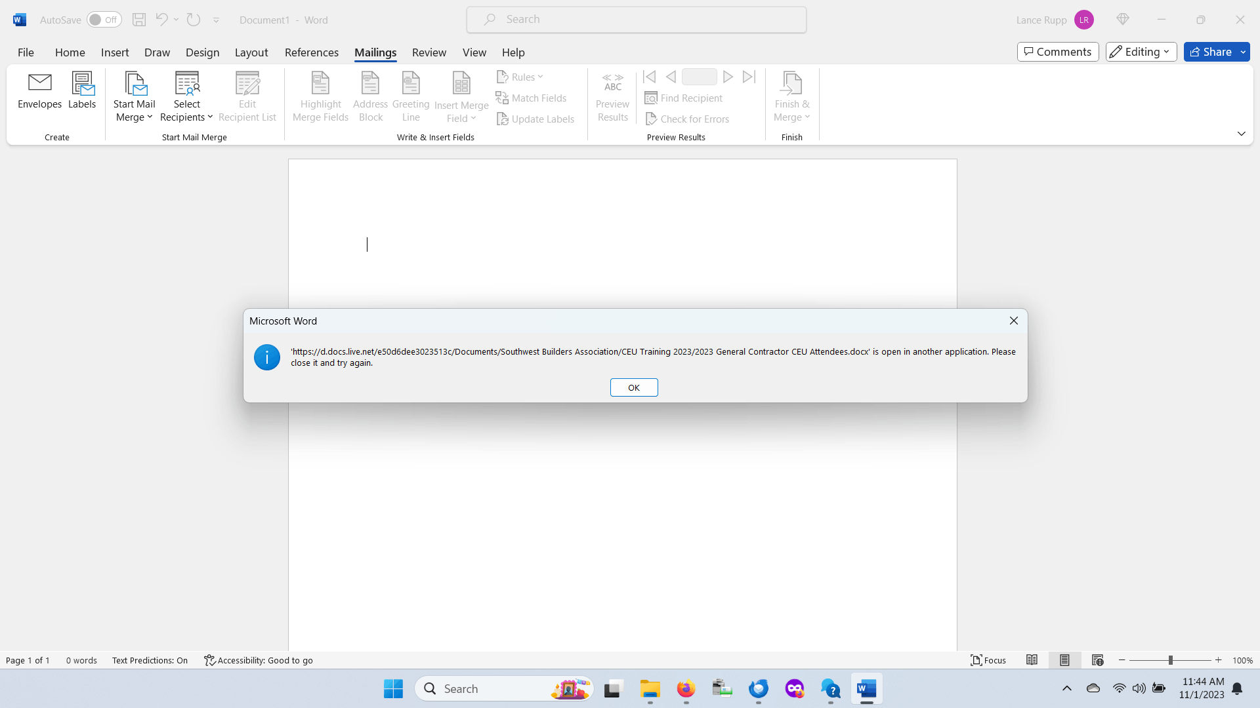Switch to the Layout tab

pos(251,52)
